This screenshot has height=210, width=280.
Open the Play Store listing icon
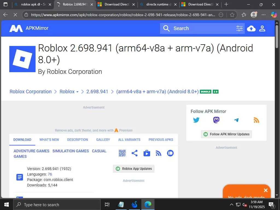[147, 153]
